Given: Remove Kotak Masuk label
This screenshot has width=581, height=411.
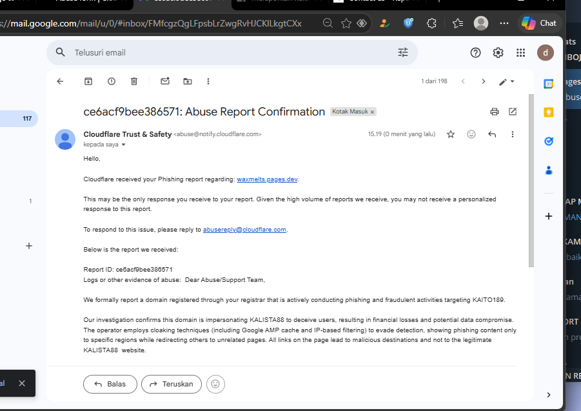Looking at the screenshot, I should (372, 112).
